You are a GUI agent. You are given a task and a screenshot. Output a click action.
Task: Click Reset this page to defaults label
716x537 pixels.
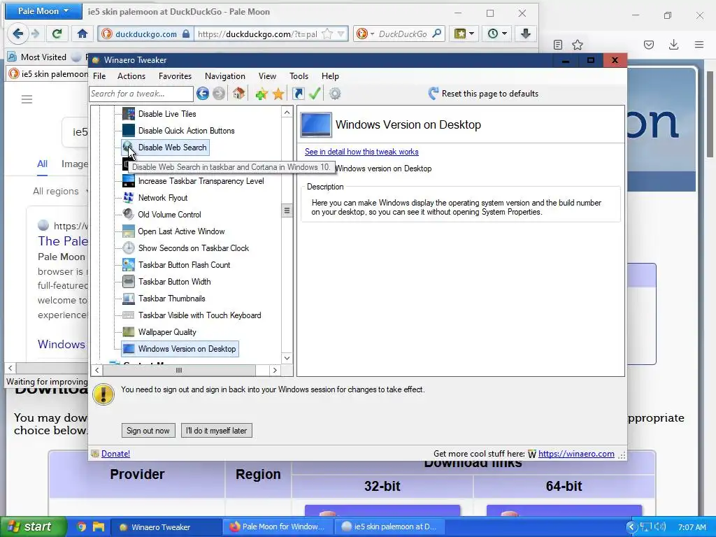490,94
